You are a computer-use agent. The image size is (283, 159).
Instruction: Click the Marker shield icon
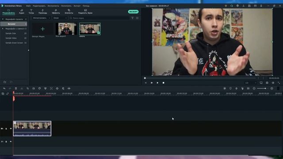[x=230, y=88]
